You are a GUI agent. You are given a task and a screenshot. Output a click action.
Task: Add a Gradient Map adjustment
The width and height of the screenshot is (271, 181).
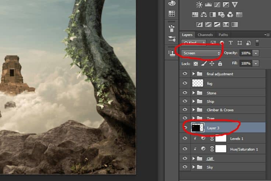(235, 24)
